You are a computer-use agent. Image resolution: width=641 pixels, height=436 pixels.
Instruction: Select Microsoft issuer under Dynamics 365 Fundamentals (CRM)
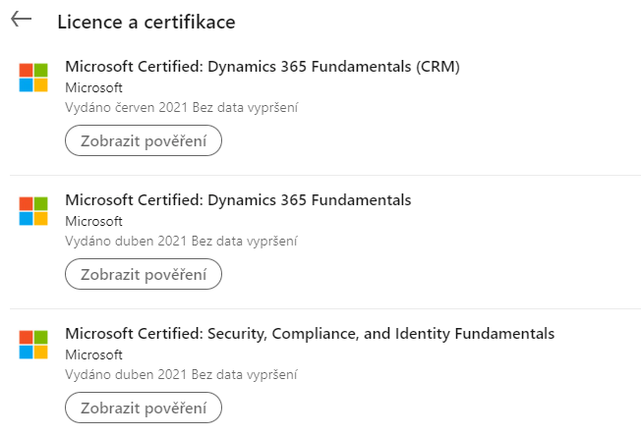click(93, 87)
